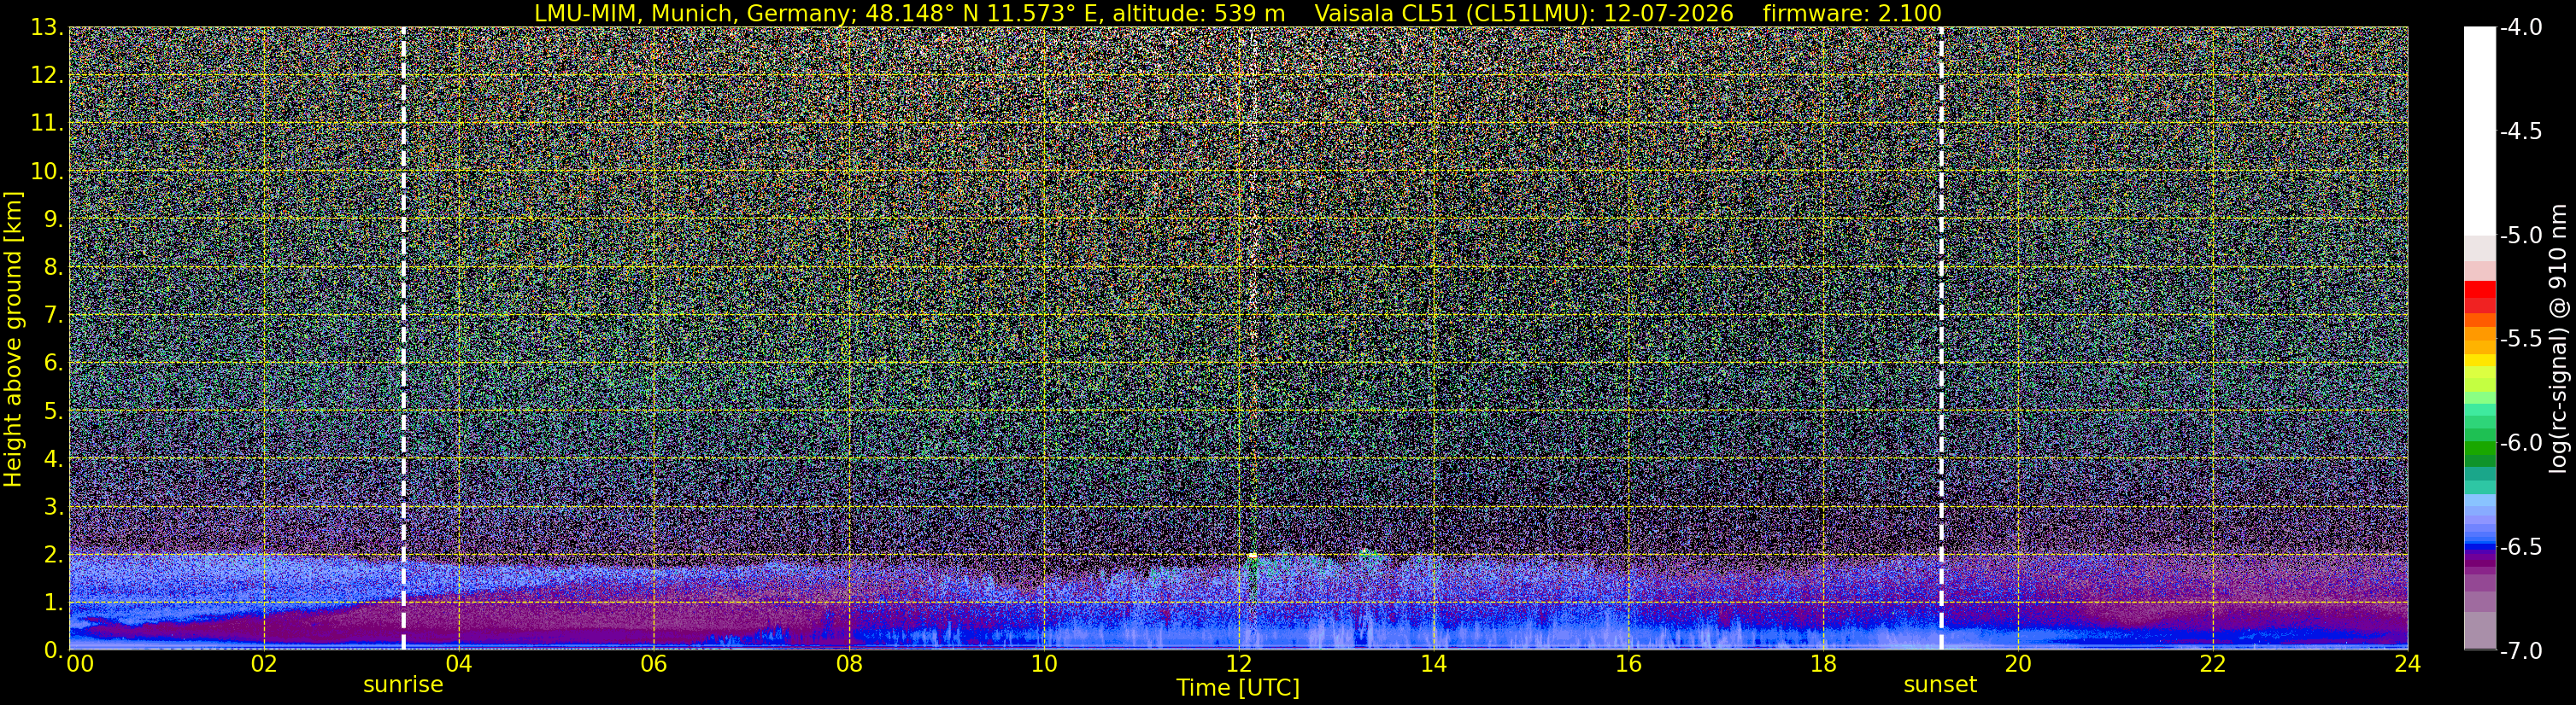Click the '3.' height tick label
Viewport: 2576px width, 705px height.
point(53,506)
